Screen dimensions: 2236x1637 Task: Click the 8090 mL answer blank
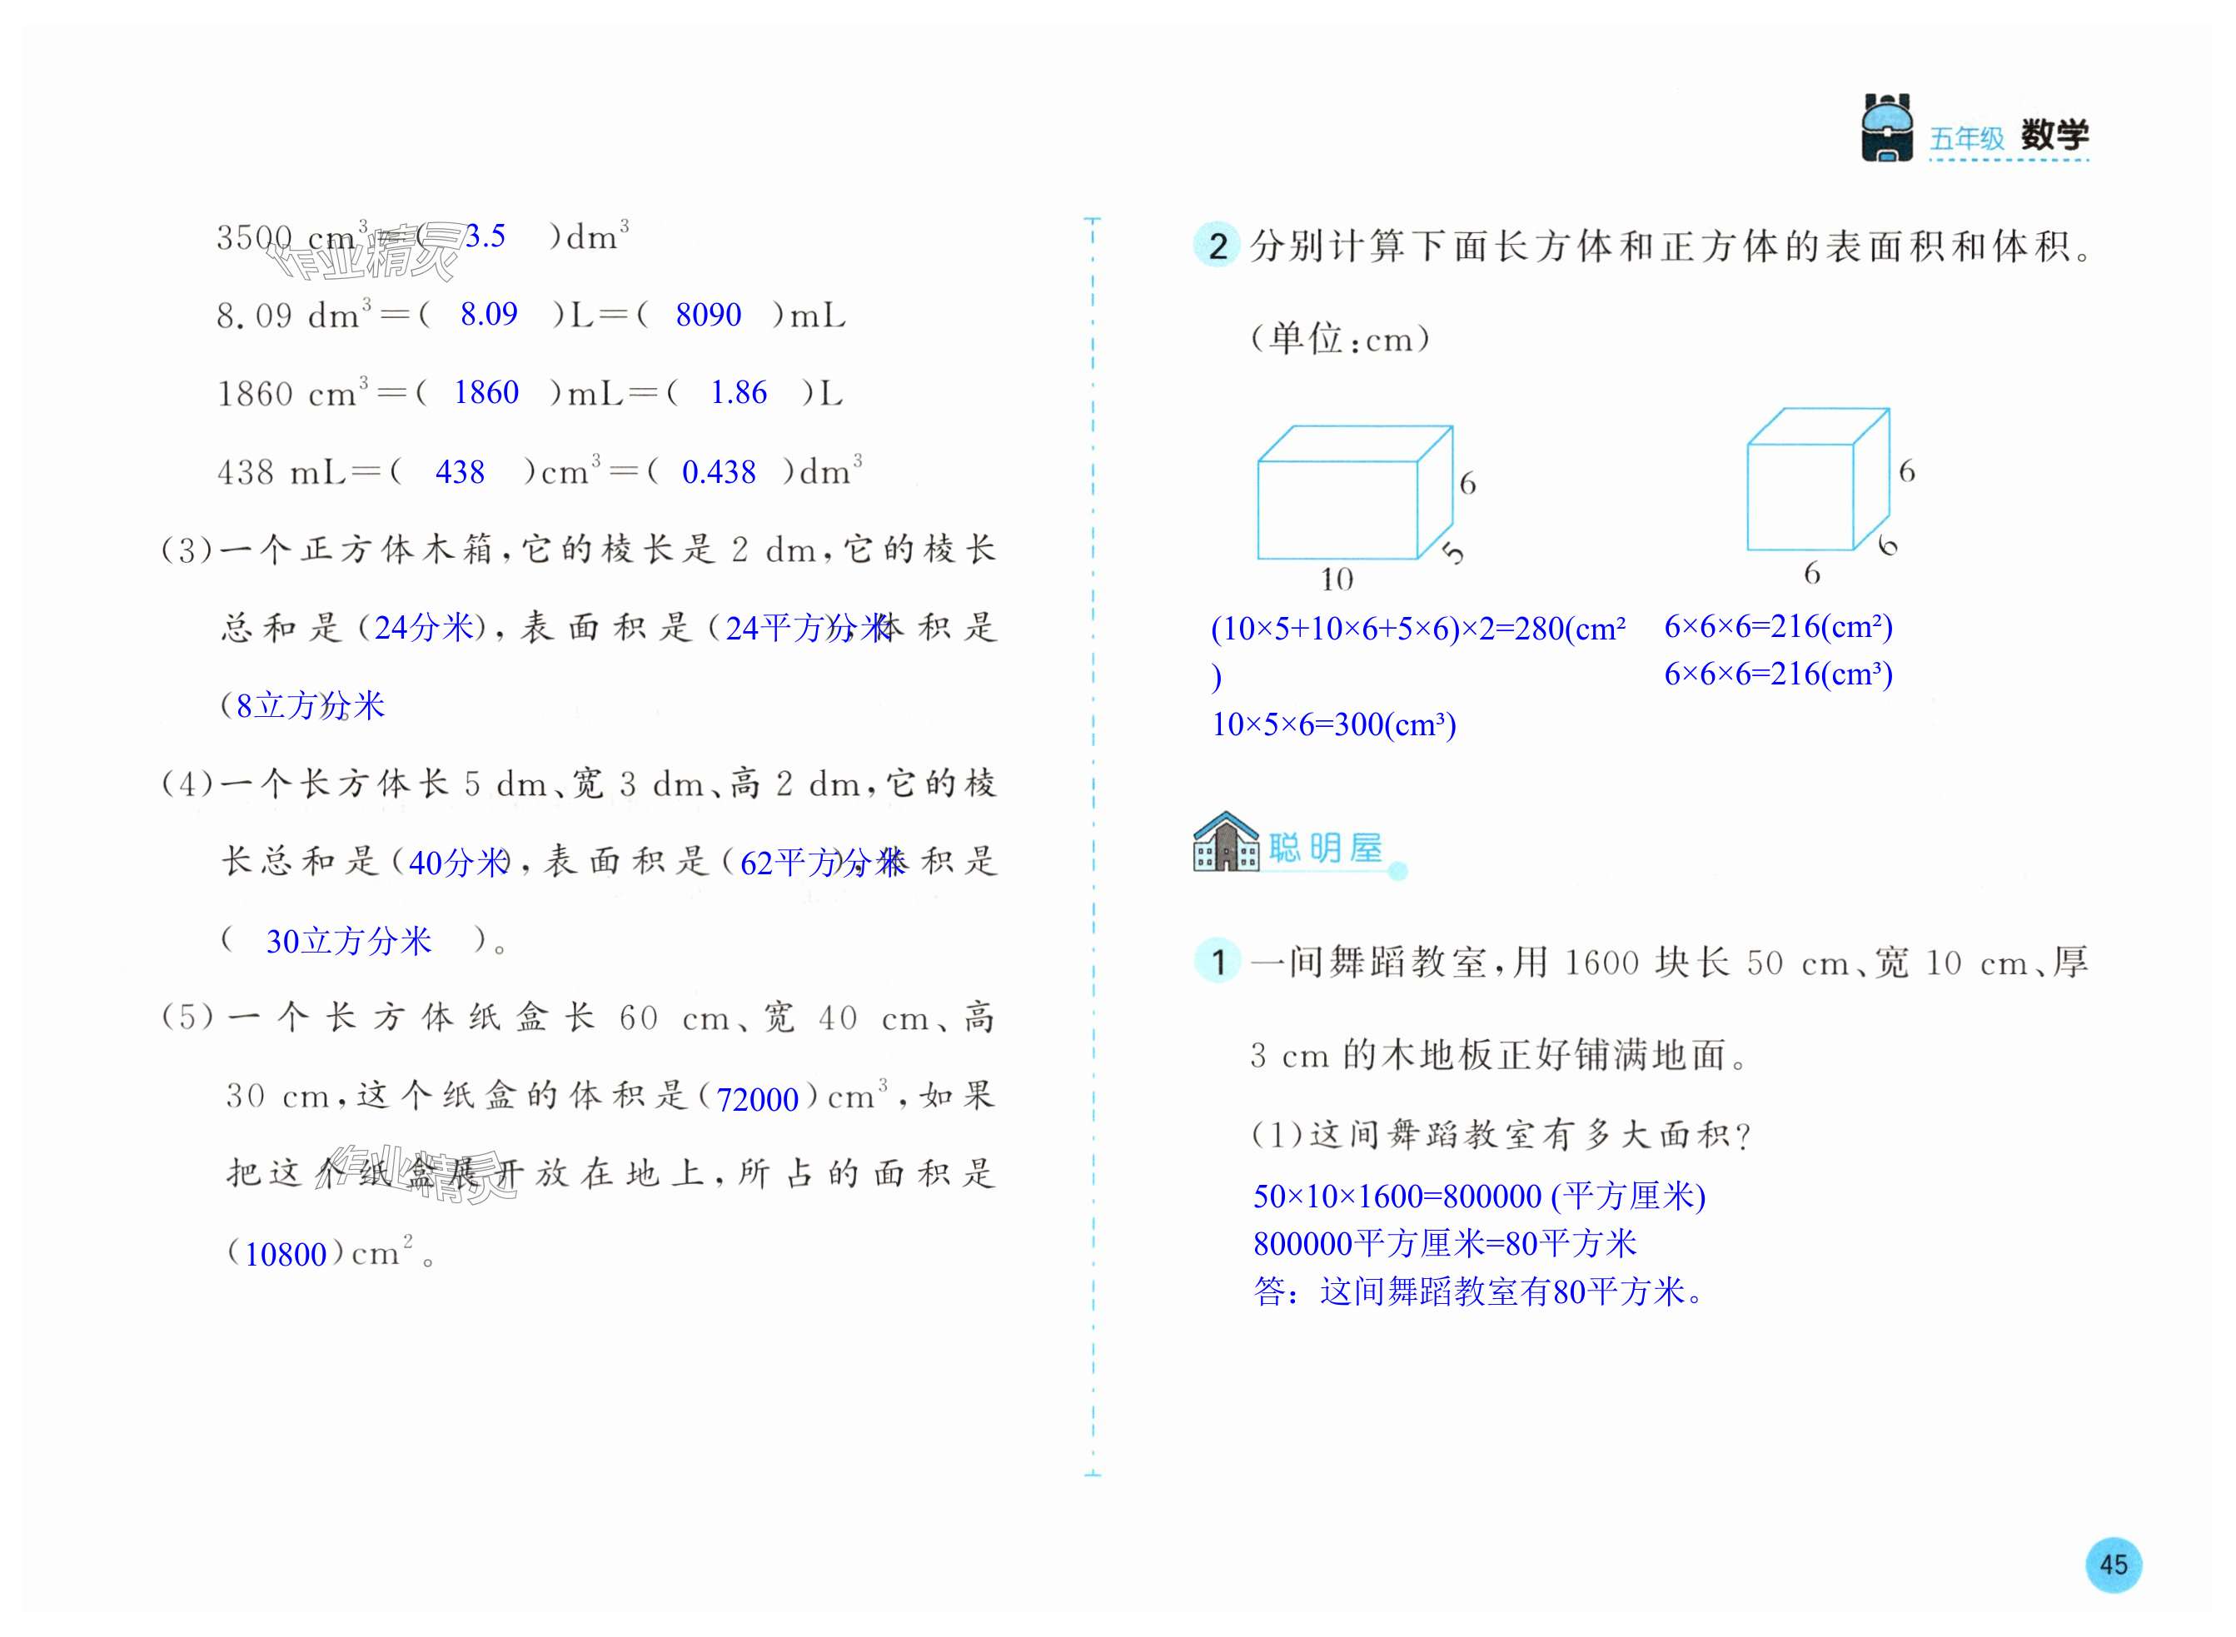pyautogui.click(x=708, y=314)
